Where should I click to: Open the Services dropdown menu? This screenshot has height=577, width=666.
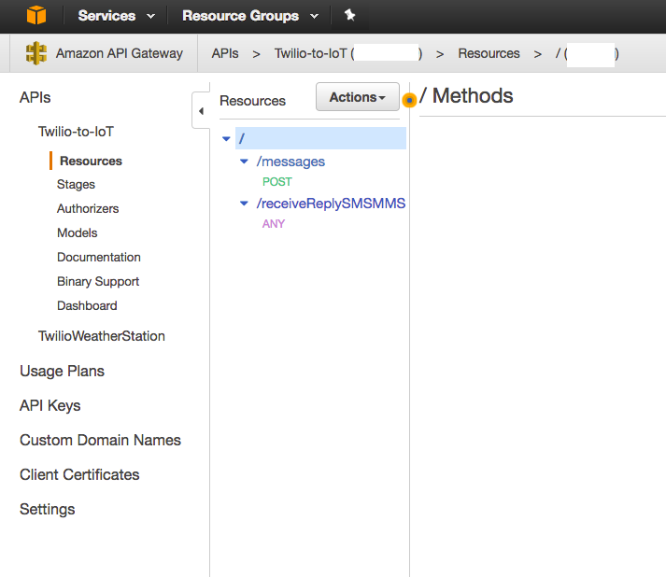pos(117,16)
